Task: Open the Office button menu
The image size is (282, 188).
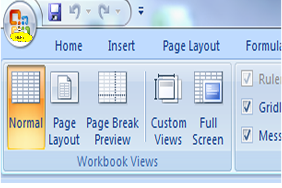Action: tap(20, 18)
